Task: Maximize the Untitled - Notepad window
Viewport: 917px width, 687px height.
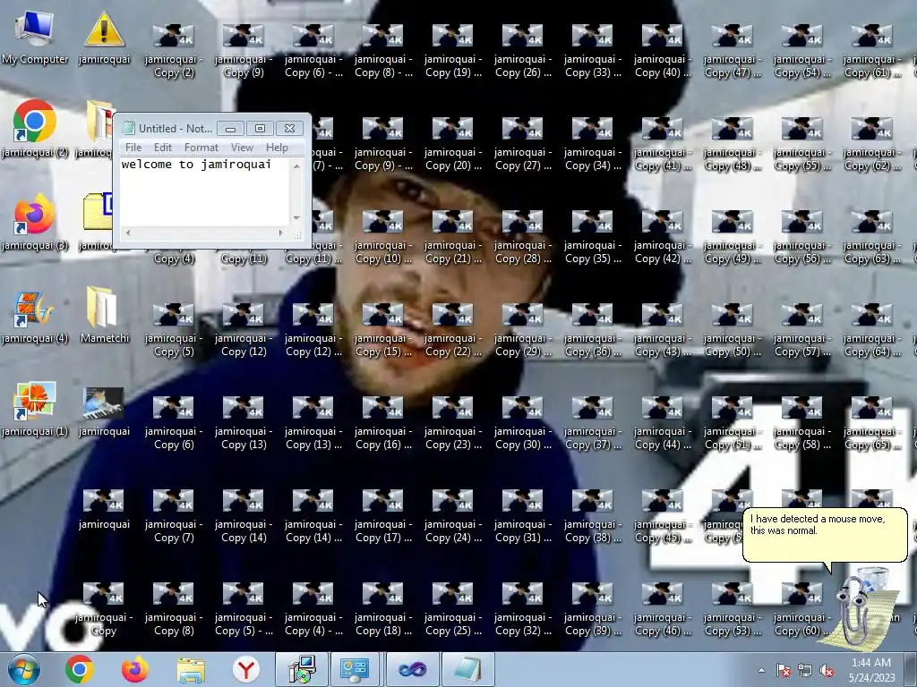Action: [260, 129]
